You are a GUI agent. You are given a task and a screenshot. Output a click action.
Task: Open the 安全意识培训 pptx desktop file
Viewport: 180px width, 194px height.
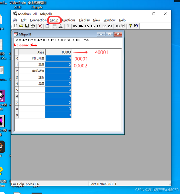pos(37,5)
